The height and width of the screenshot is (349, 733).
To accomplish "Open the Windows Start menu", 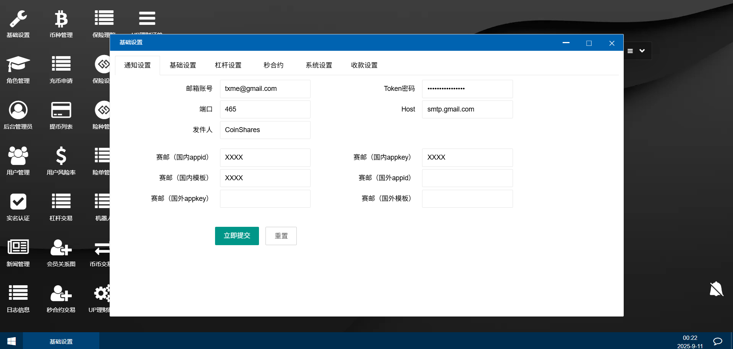I will (11, 341).
